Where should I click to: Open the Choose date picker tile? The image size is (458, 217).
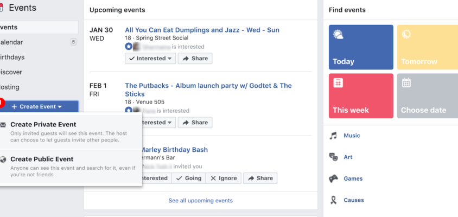[x=427, y=95]
